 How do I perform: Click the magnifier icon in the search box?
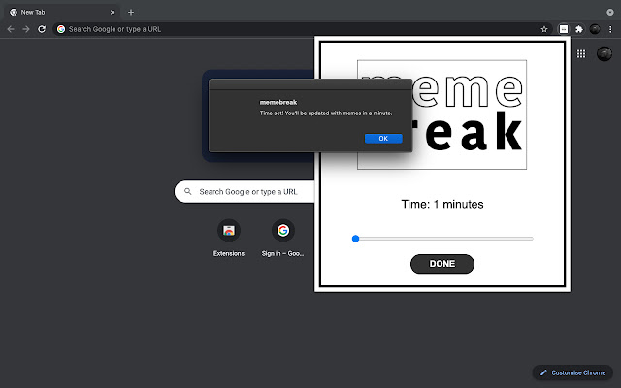(x=188, y=192)
